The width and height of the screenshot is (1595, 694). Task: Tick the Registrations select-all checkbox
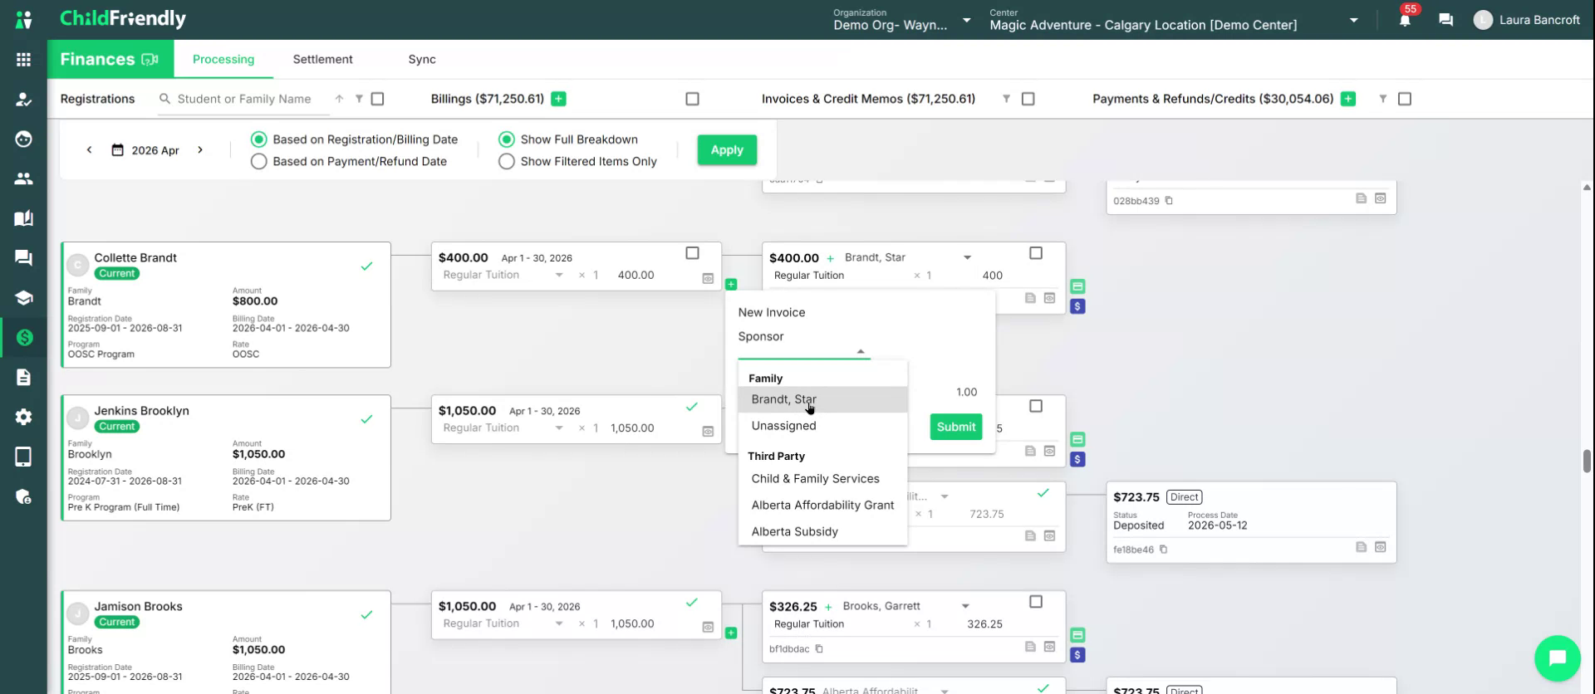pyautogui.click(x=377, y=99)
